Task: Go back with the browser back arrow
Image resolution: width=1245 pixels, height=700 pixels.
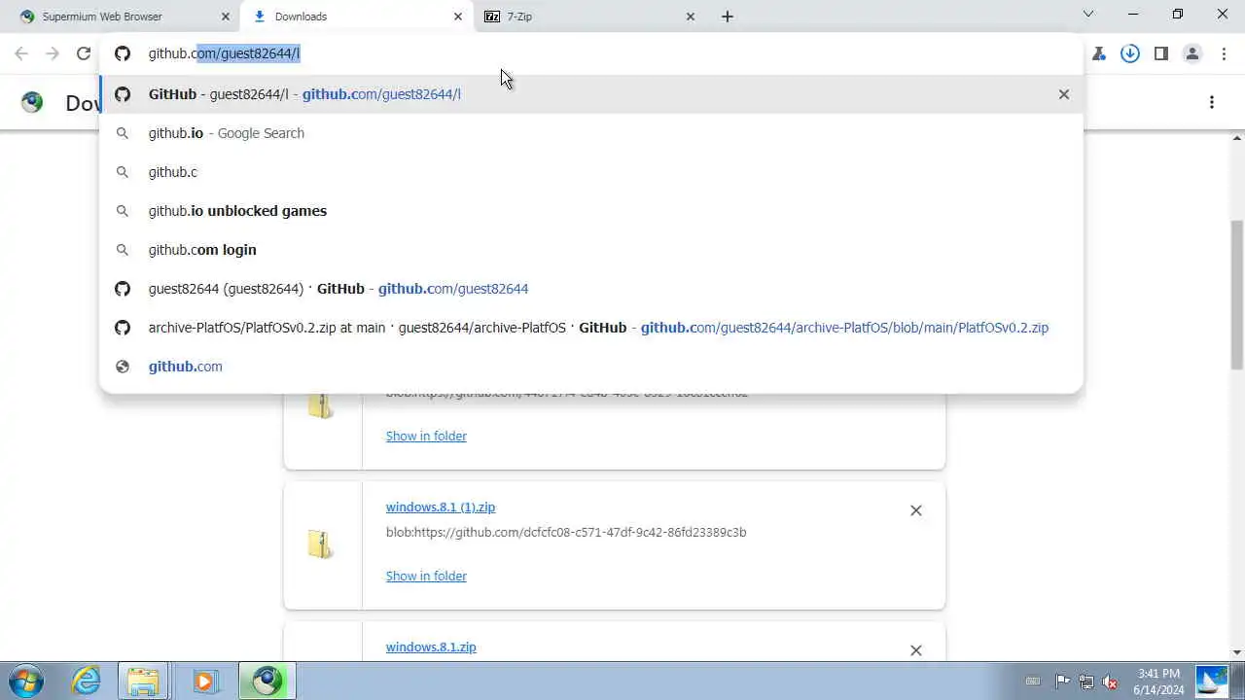Action: point(21,54)
